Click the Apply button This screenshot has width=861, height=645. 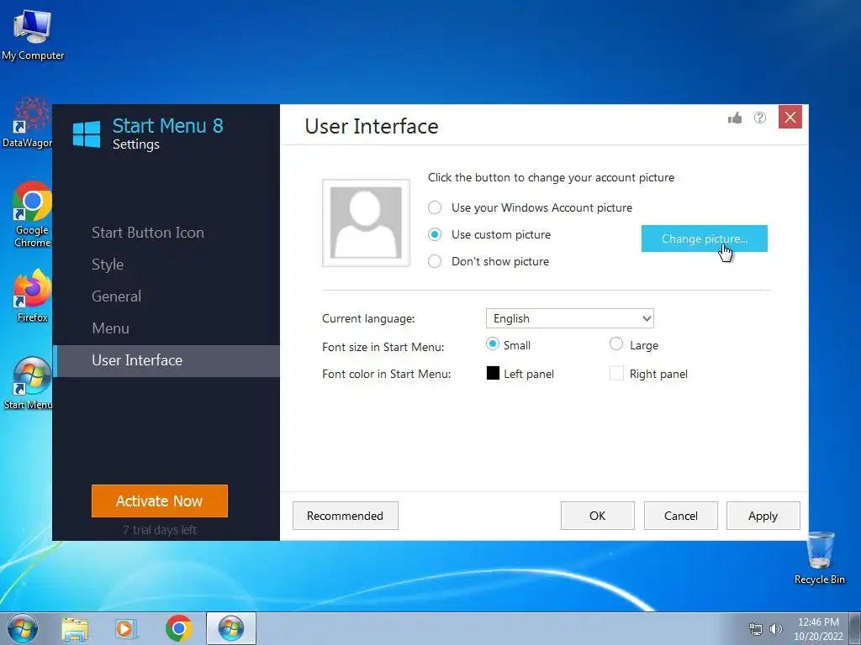[763, 517]
